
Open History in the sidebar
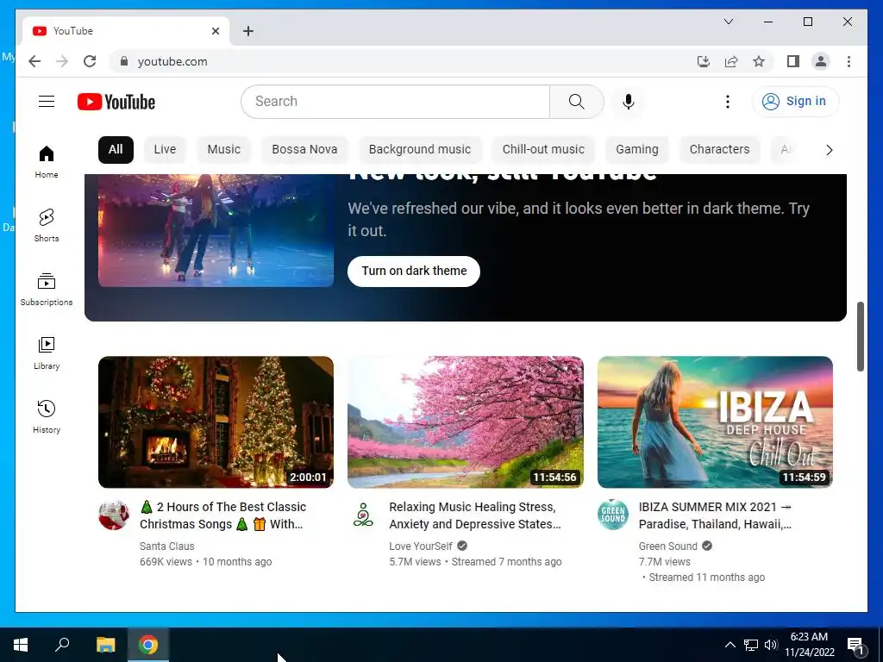(47, 416)
